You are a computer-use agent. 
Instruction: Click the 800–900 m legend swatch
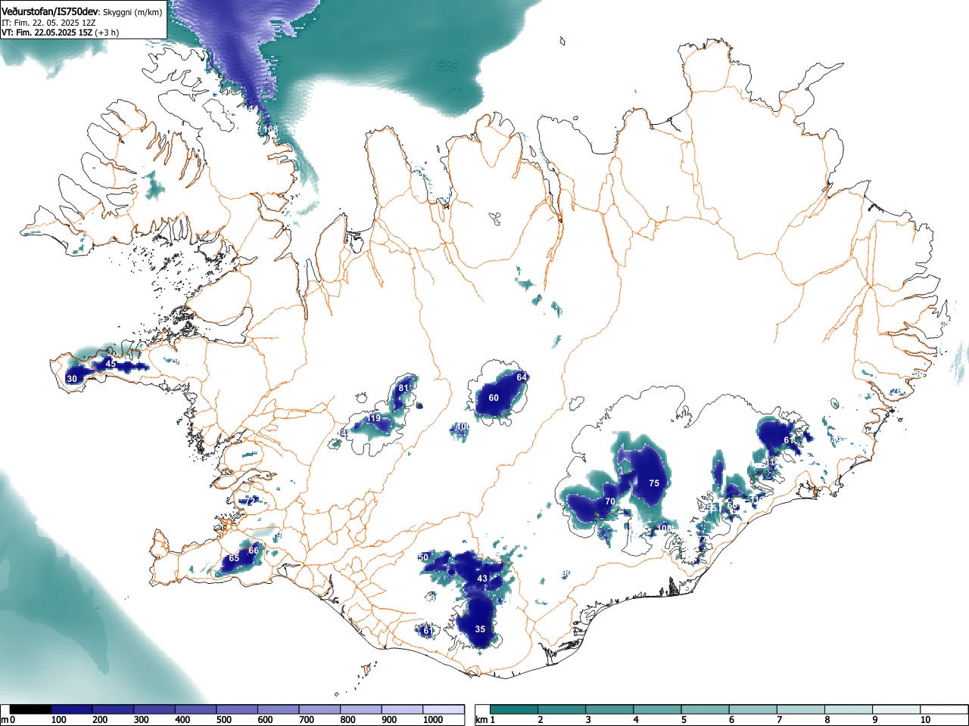361,709
